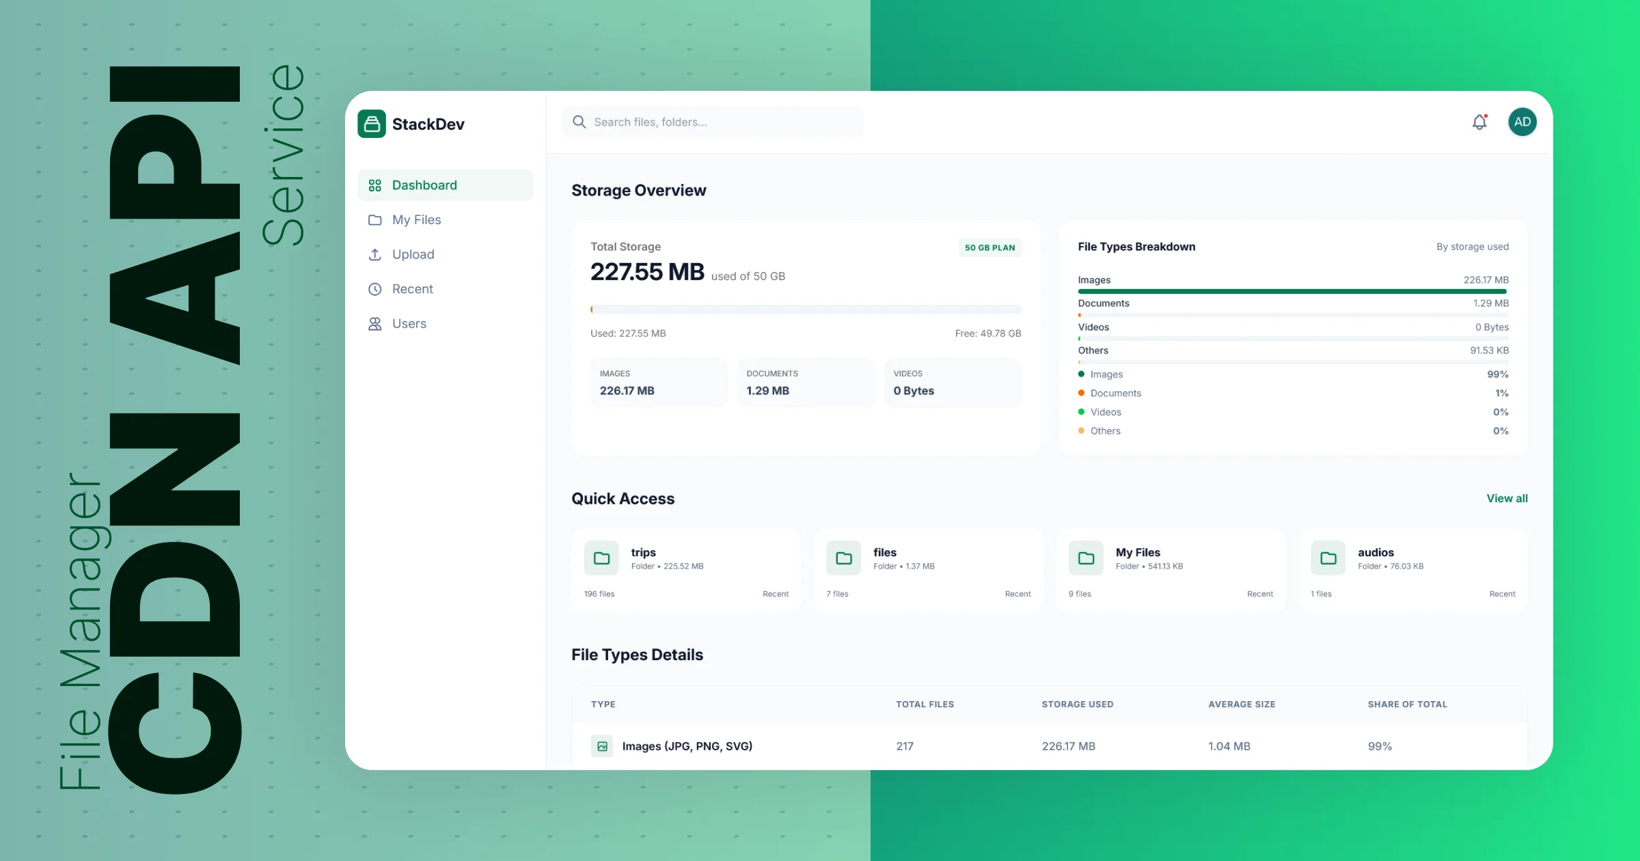
Task: Click the total storage usage progress bar
Action: point(806,310)
